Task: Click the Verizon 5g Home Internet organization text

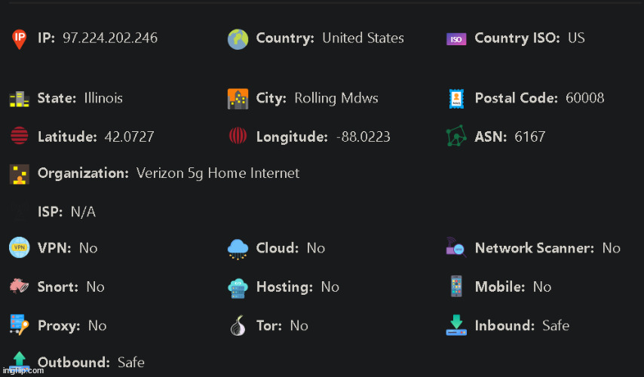Action: 218,173
